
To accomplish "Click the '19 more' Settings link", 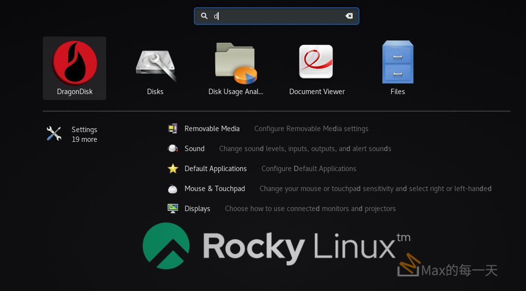I will [x=84, y=139].
